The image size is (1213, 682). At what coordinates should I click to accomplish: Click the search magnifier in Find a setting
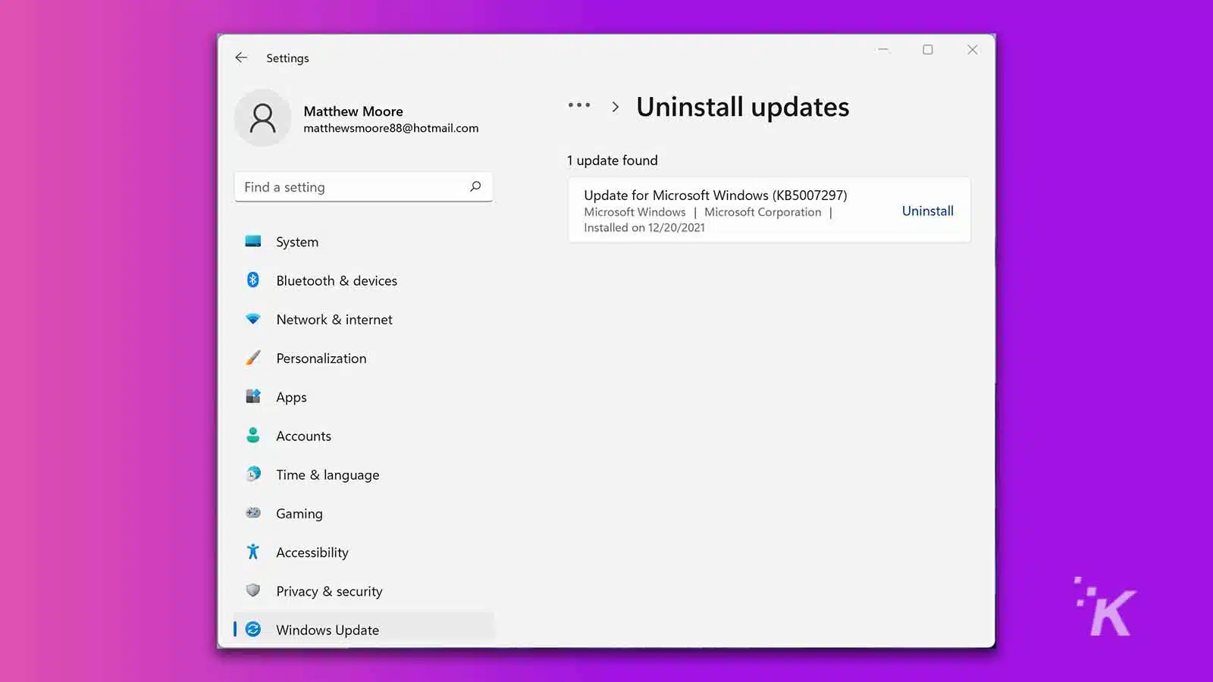pos(475,186)
